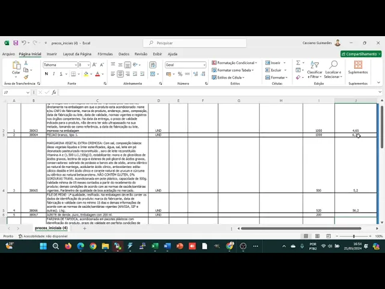Screen dimensions: 385x289
Task: Click the Compartilhamento button
Action: coord(361,54)
